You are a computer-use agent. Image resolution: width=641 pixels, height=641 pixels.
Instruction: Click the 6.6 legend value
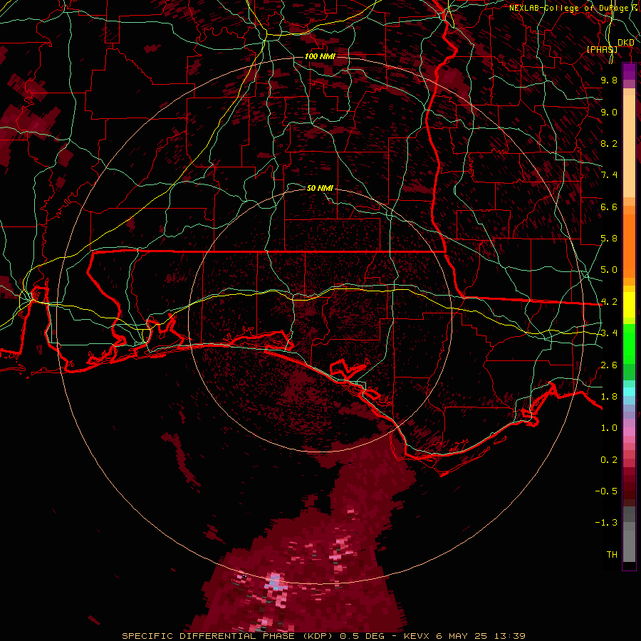click(x=609, y=207)
